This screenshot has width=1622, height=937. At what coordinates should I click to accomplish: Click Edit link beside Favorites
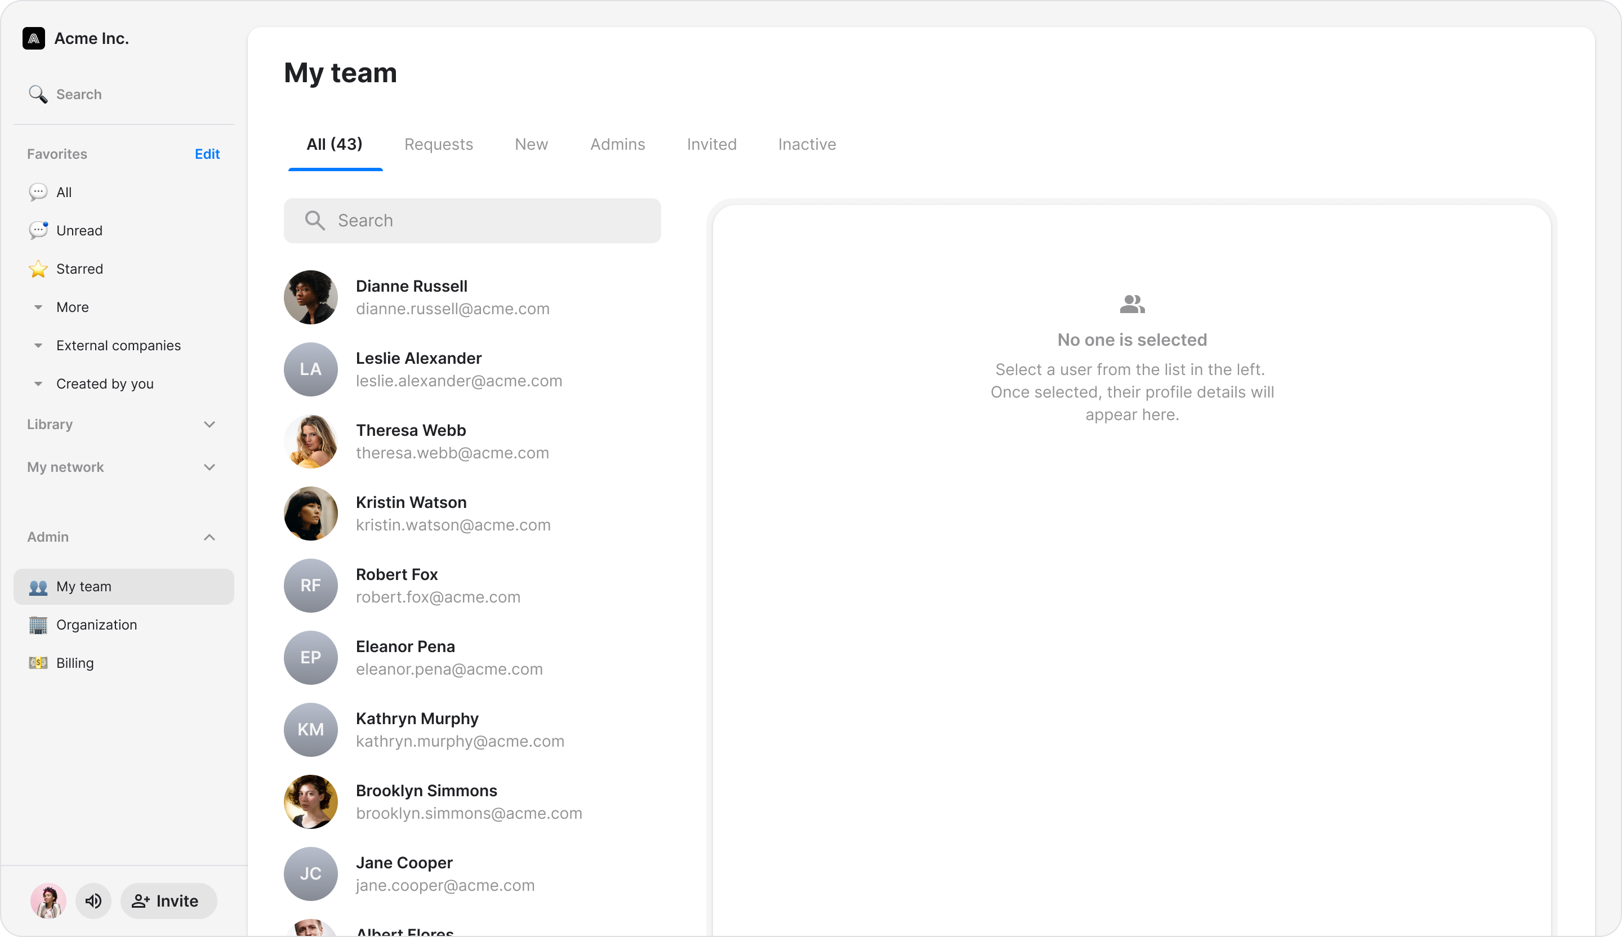[207, 154]
